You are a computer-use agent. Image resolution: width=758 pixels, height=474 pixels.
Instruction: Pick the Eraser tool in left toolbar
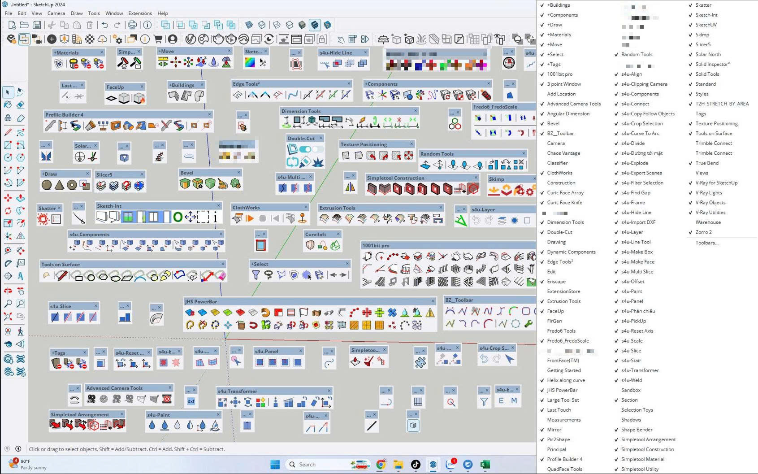tap(21, 105)
